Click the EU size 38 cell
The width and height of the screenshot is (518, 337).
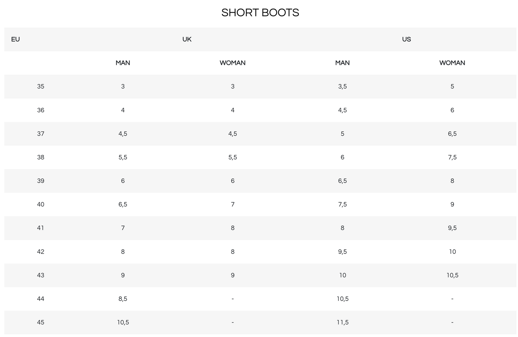pyautogui.click(x=41, y=157)
